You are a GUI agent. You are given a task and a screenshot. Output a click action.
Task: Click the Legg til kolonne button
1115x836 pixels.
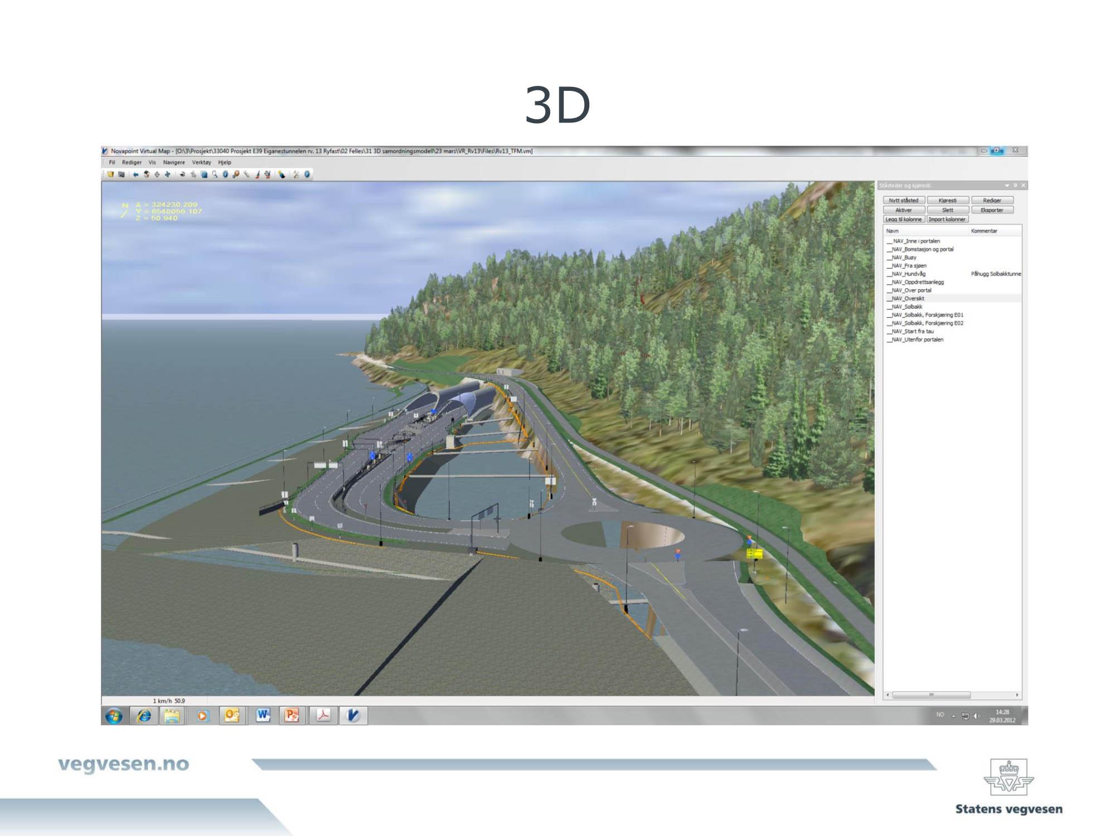click(904, 219)
